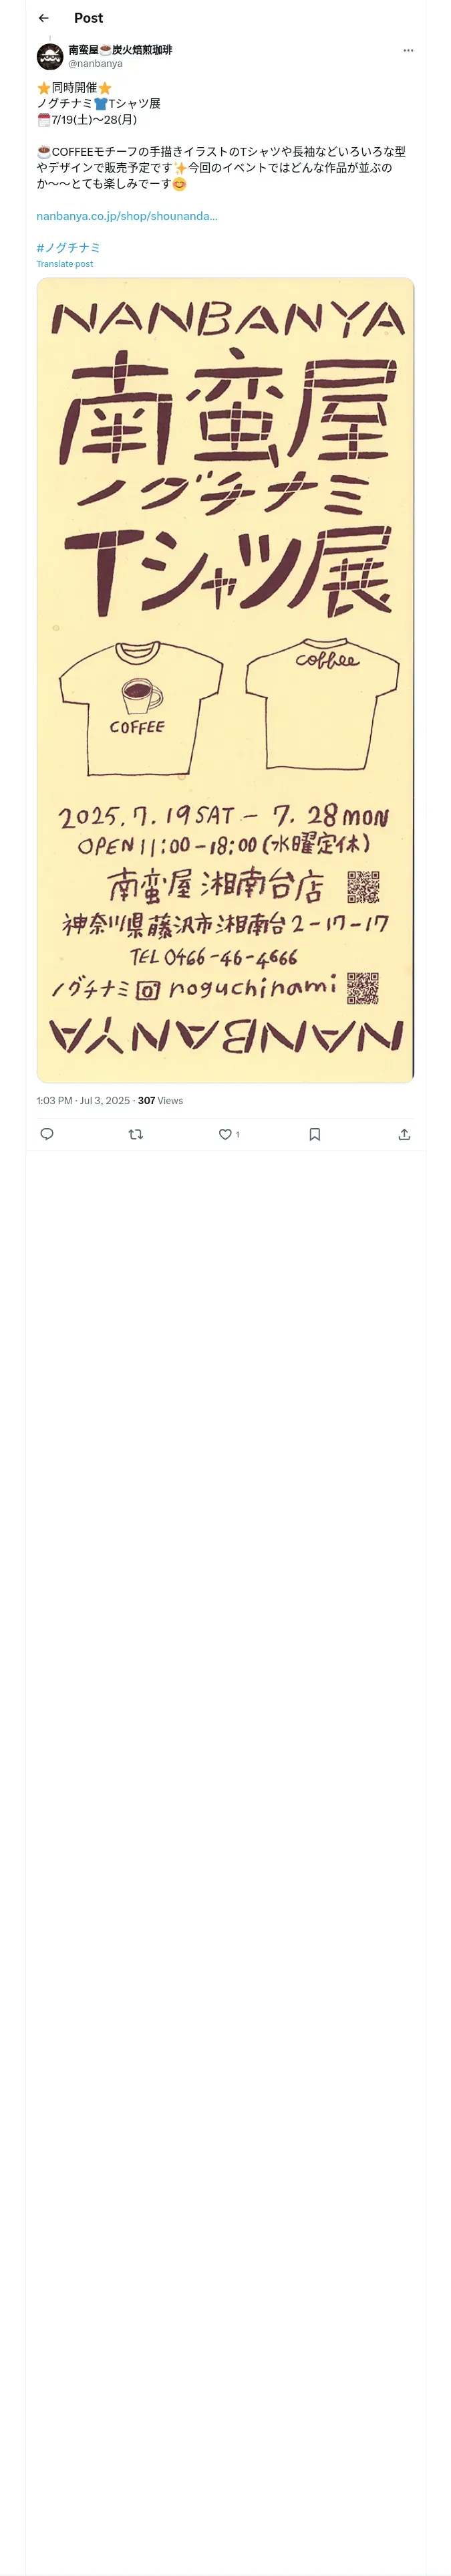Click the #ノグチナミ hashtag
Screen dimensions: 451x2576
[69, 248]
